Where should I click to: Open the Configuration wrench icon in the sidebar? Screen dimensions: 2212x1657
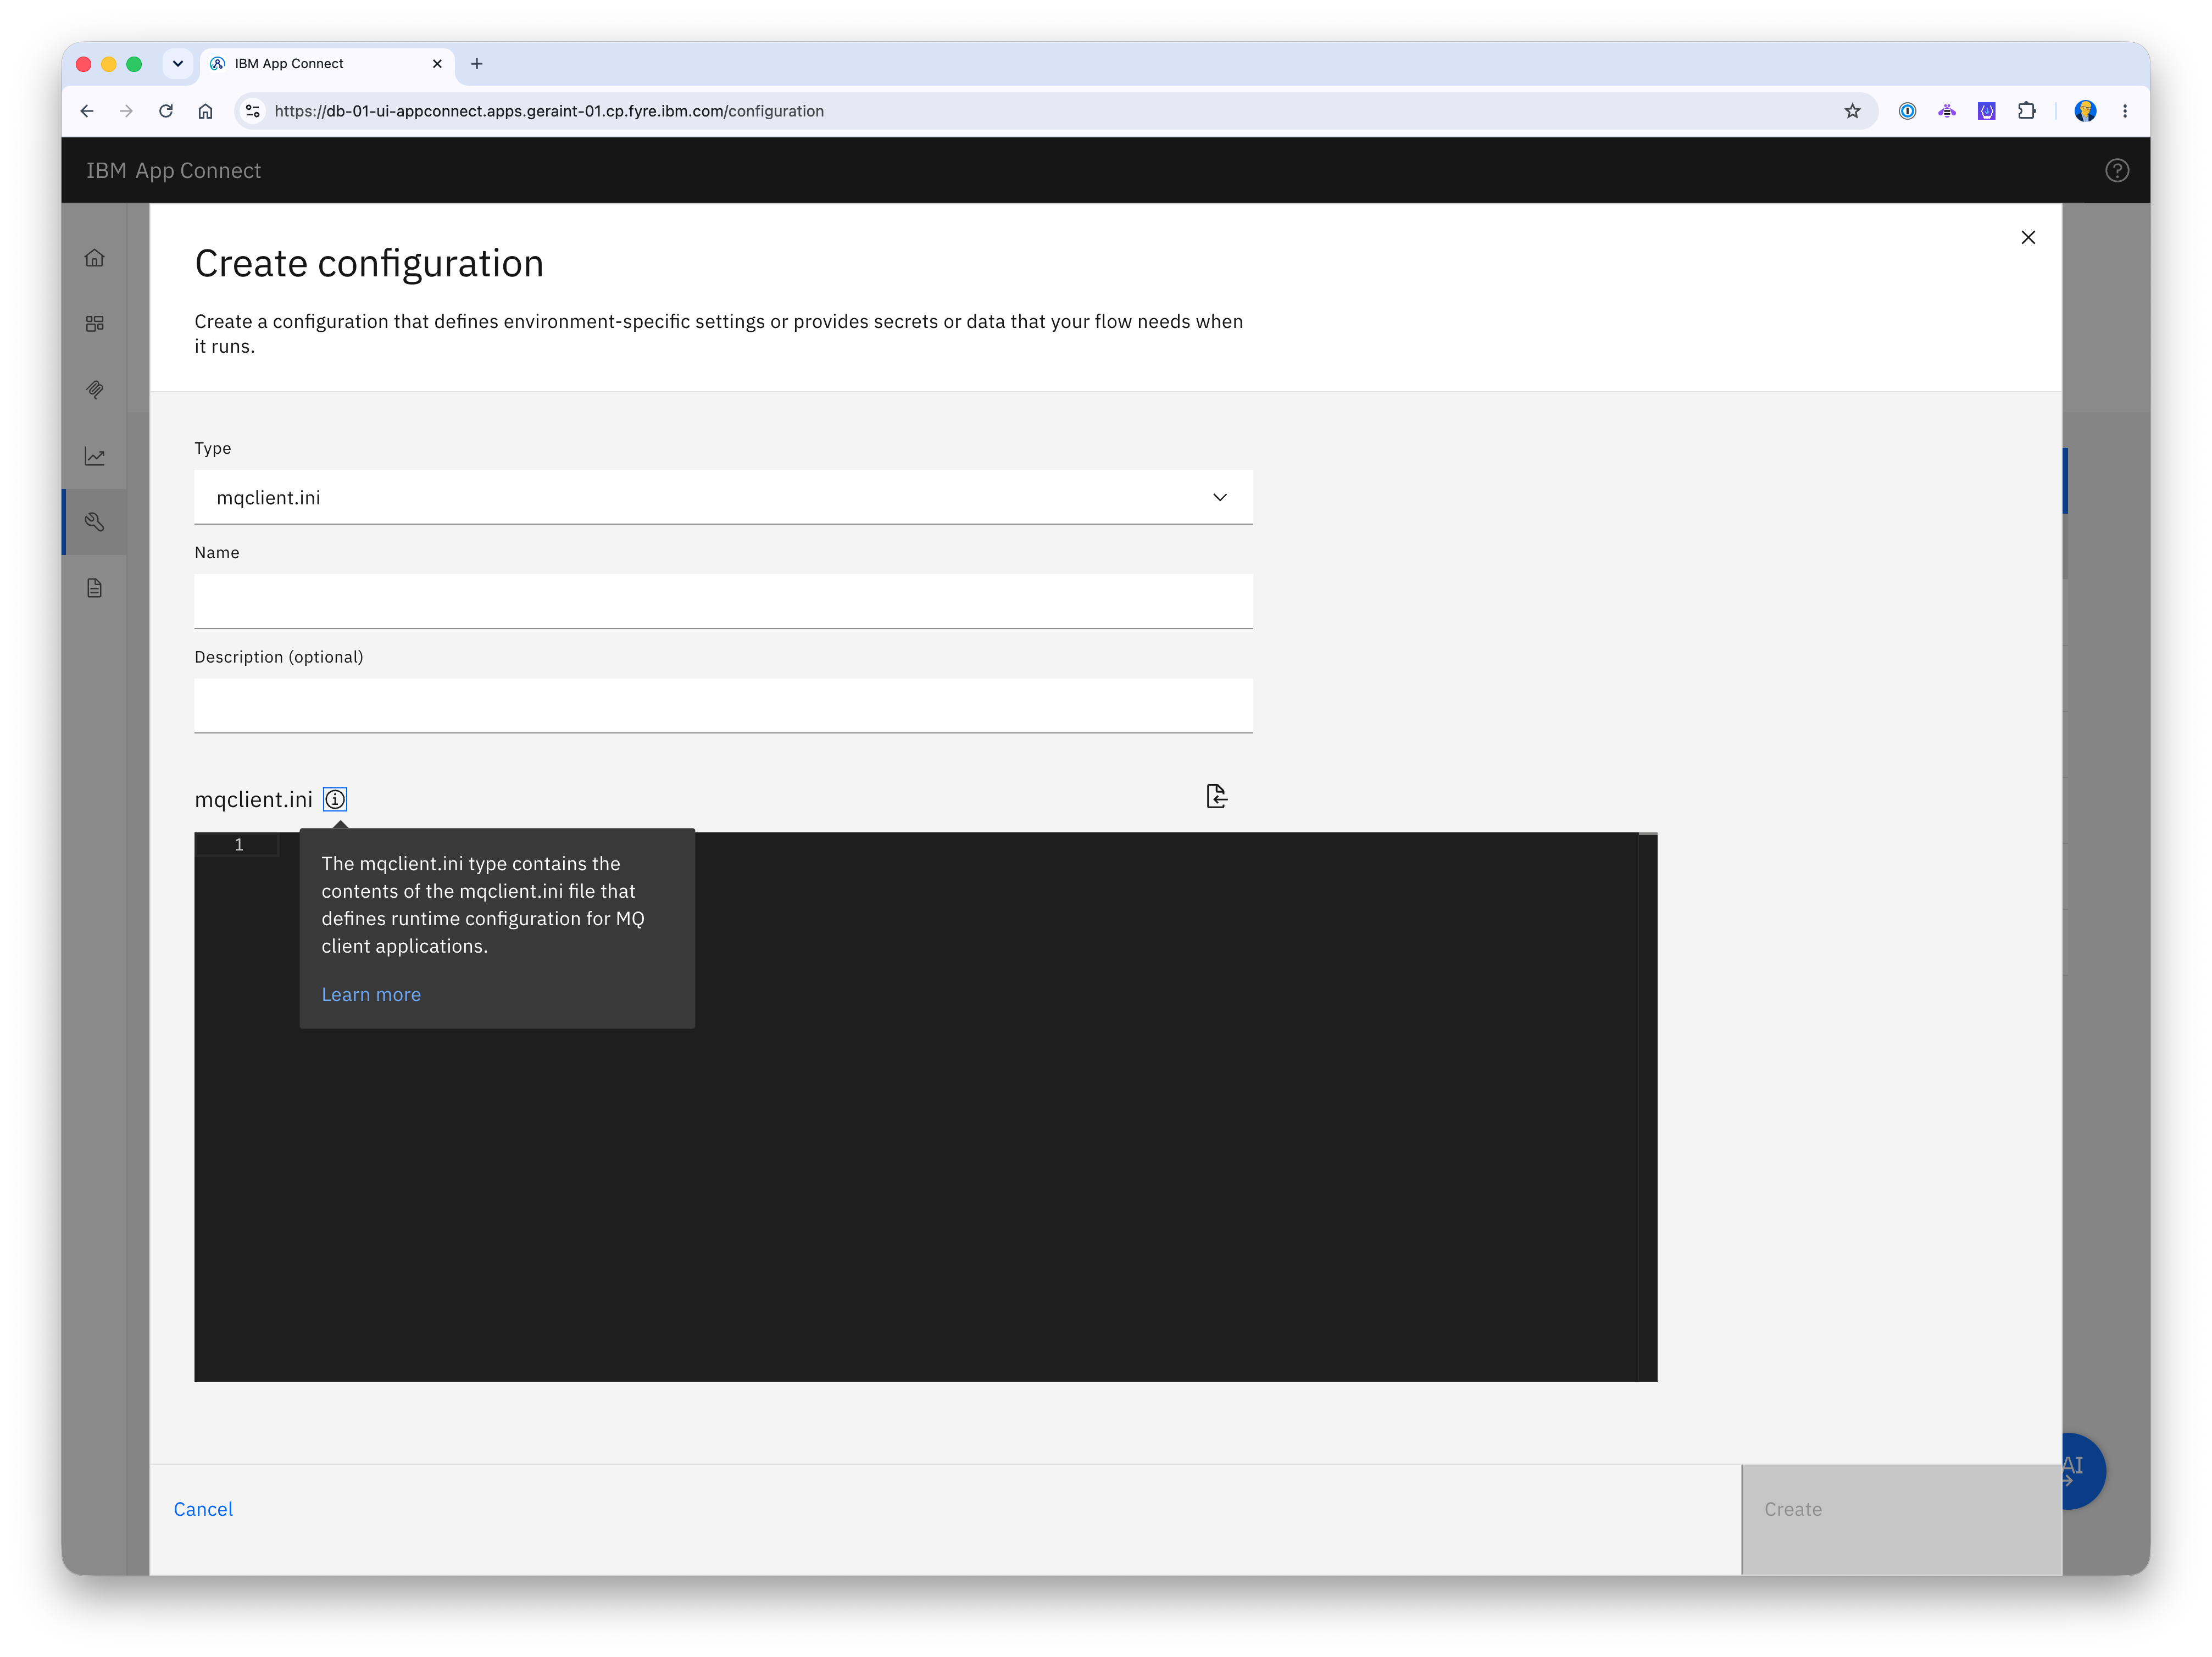pyautogui.click(x=95, y=522)
